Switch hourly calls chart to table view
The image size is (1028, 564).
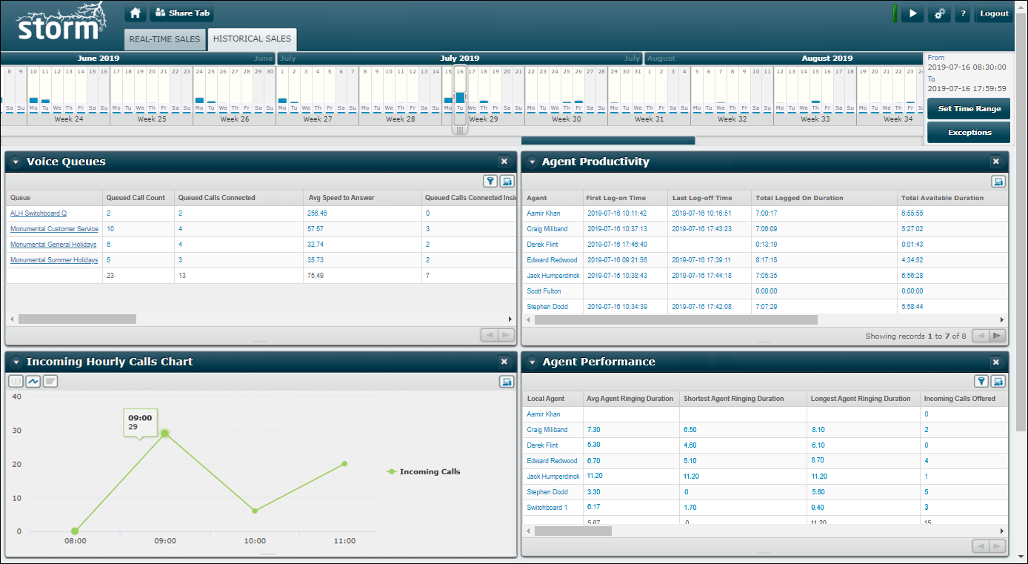click(x=16, y=381)
